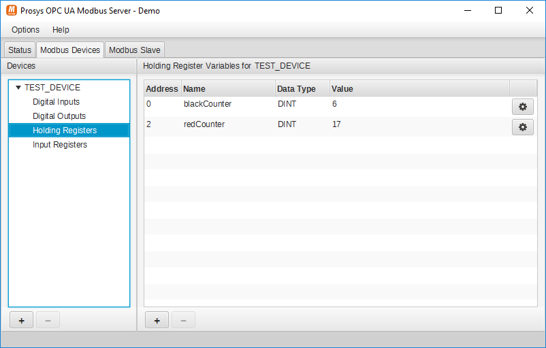The height and width of the screenshot is (348, 546).
Task: Open the Help menu
Action: [x=61, y=30]
